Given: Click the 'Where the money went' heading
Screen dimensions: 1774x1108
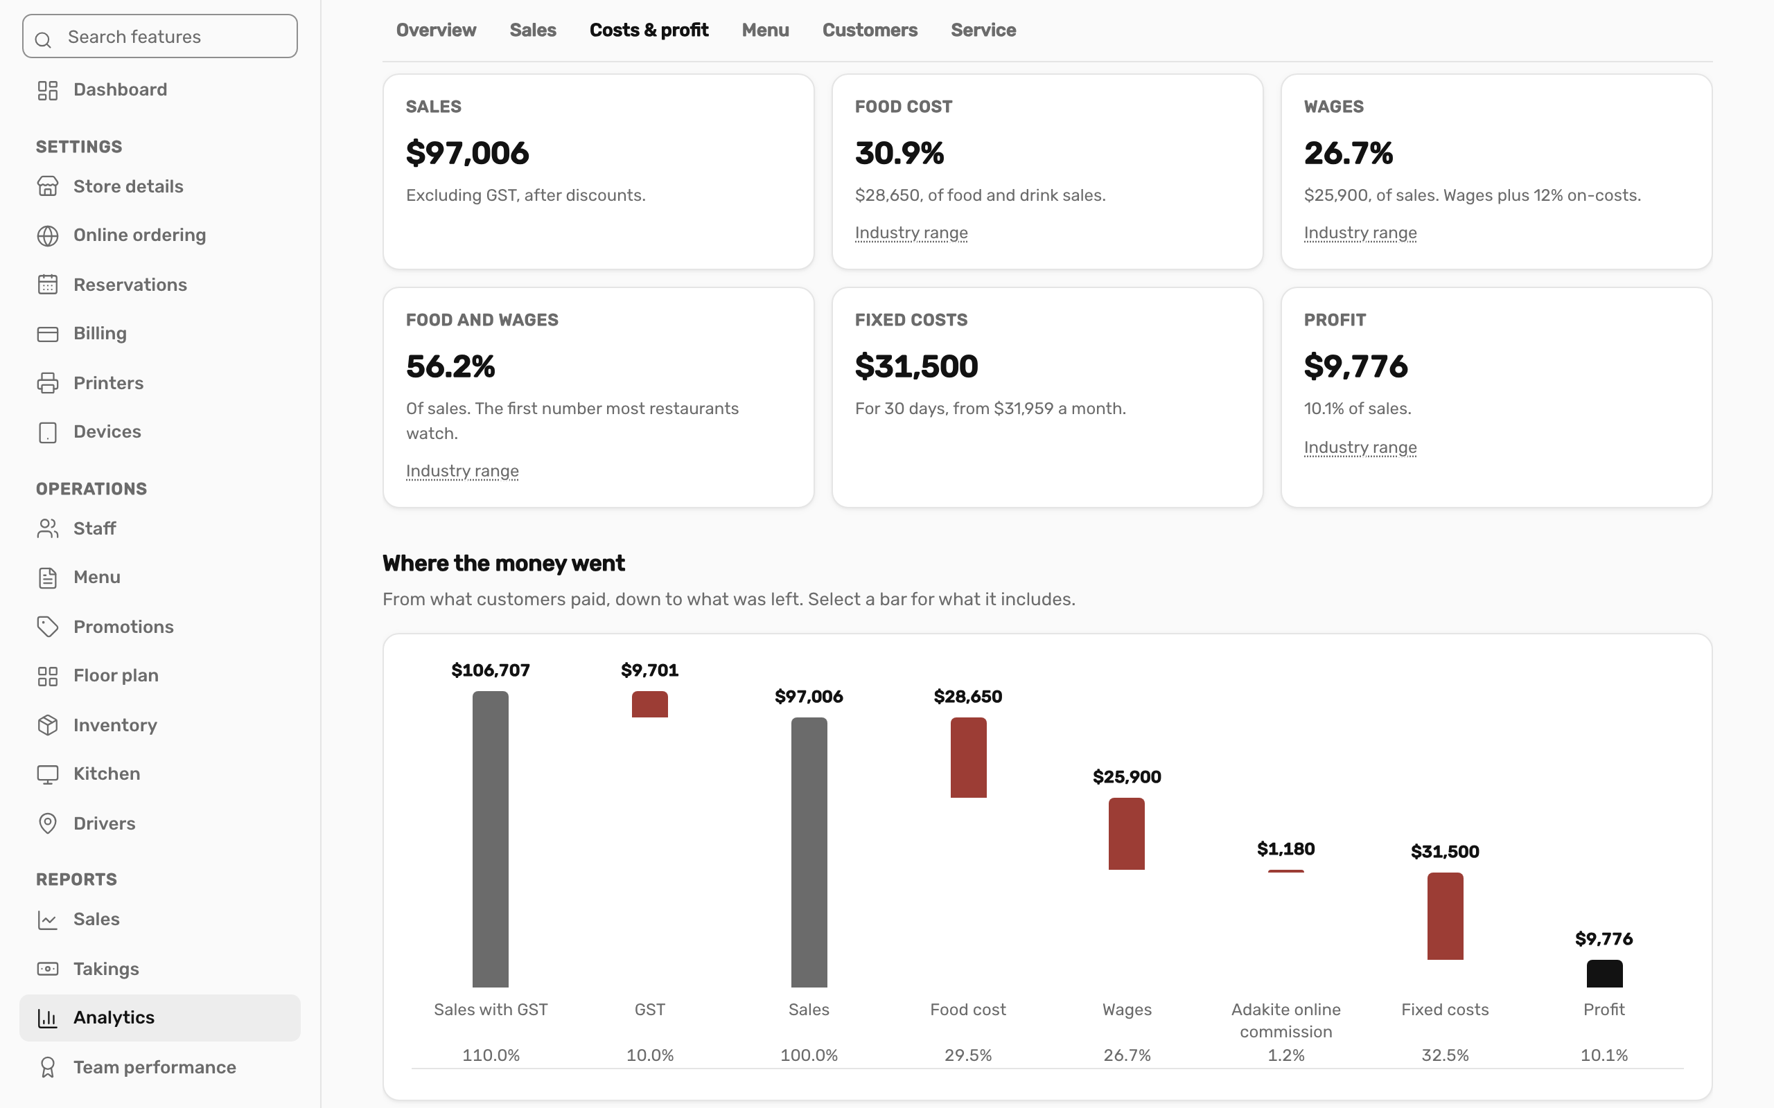Looking at the screenshot, I should [x=504, y=564].
